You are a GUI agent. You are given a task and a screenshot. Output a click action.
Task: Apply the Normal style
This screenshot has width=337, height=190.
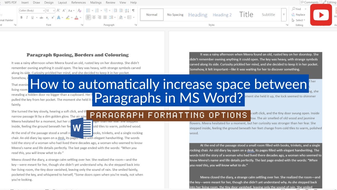[x=152, y=15]
